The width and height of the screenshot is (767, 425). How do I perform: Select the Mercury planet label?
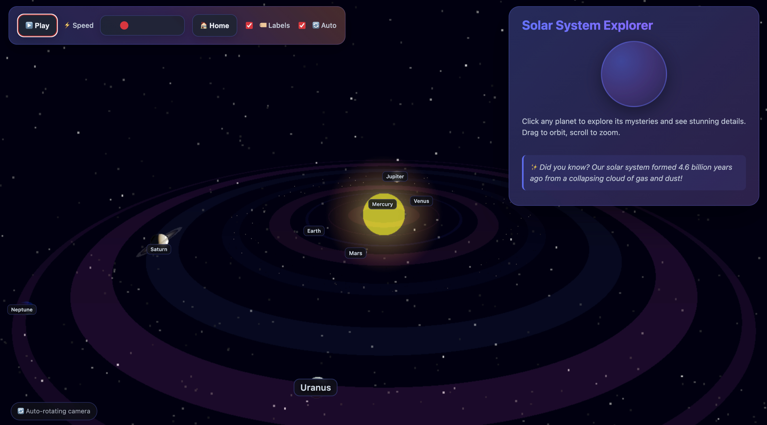[382, 204]
